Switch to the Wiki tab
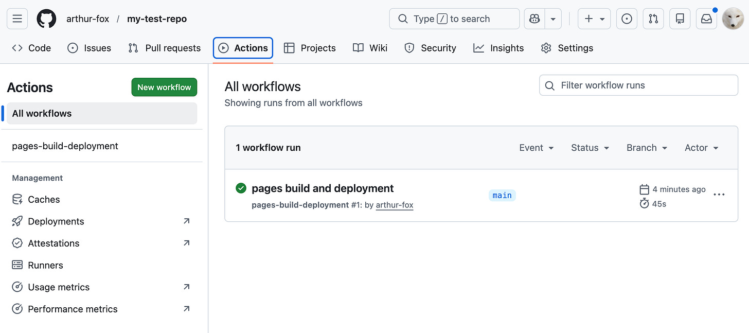The image size is (749, 333). point(370,48)
